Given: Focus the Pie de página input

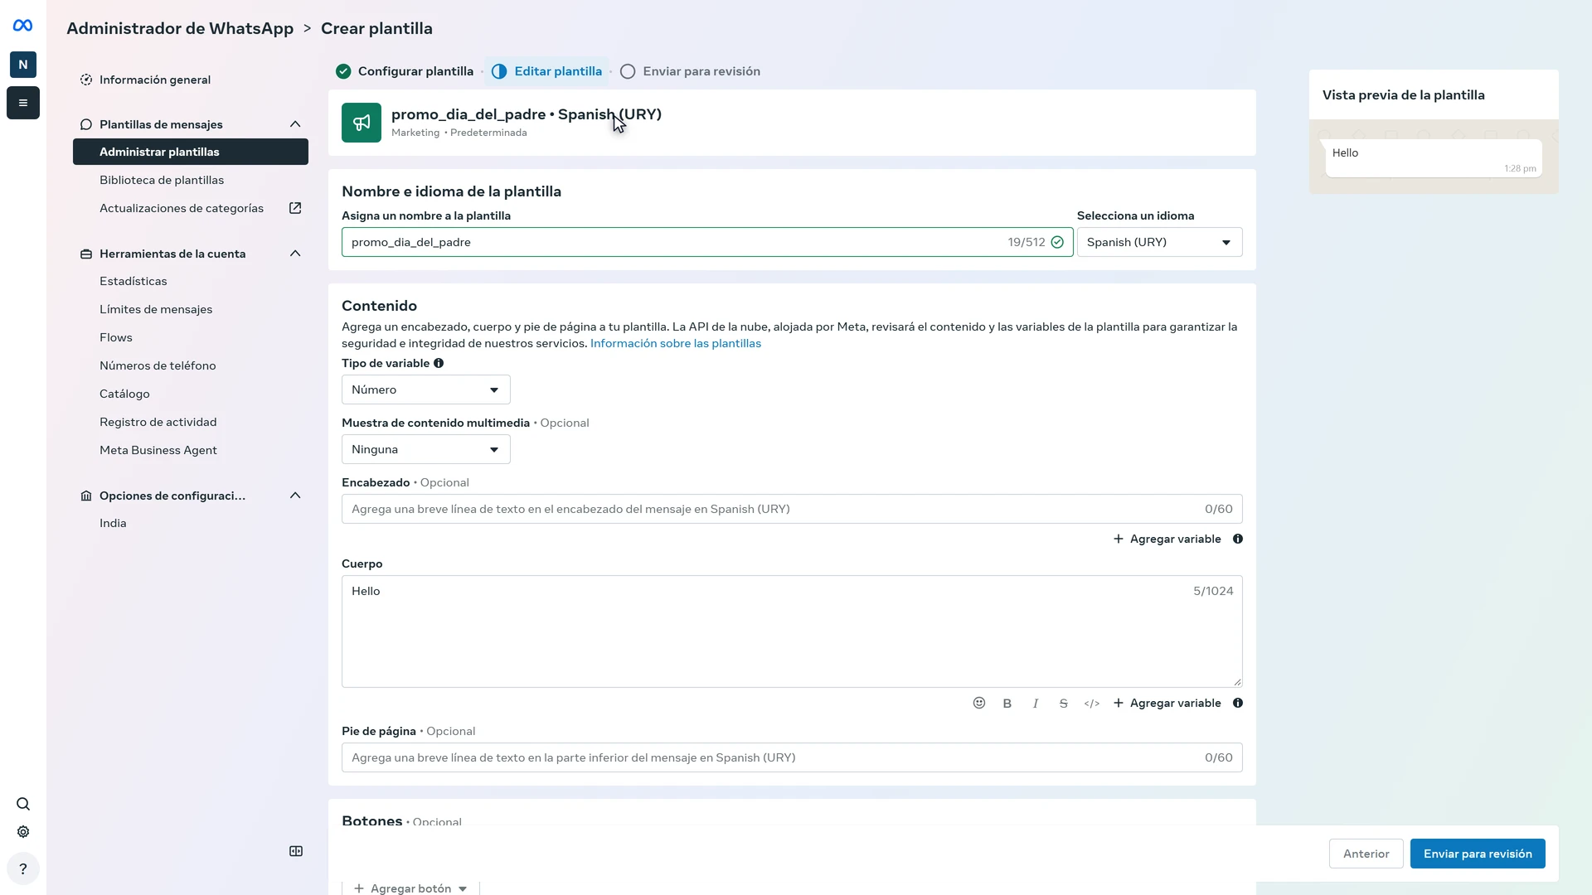Looking at the screenshot, I should tap(792, 757).
